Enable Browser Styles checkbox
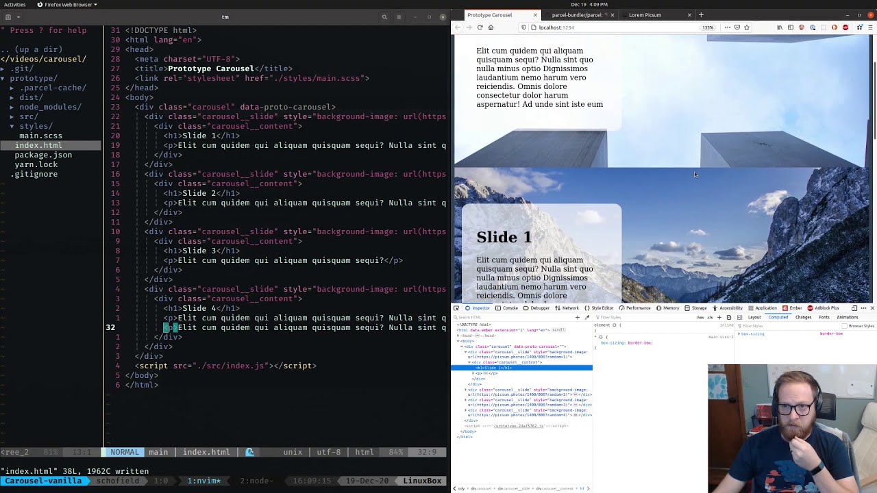 (844, 326)
